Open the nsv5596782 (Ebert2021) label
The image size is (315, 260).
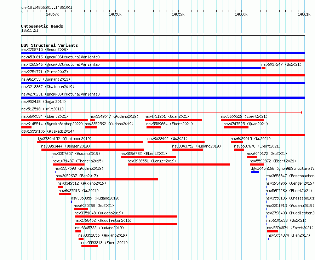click(x=144, y=154)
